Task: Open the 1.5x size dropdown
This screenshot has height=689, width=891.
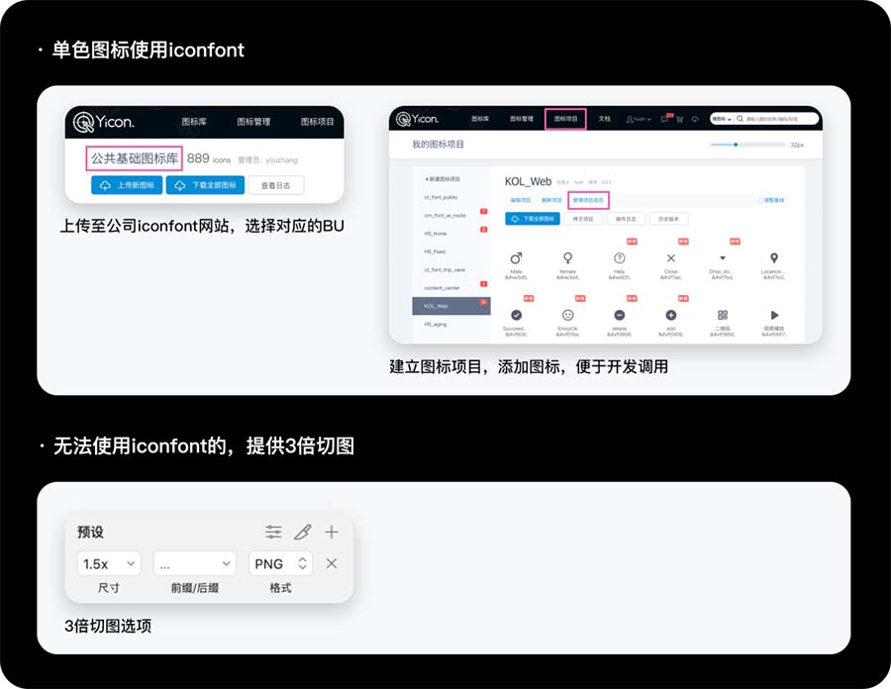Action: click(x=109, y=563)
